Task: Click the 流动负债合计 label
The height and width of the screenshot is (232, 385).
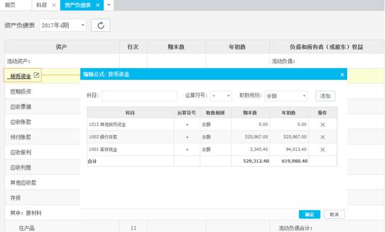Action: coord(295,228)
